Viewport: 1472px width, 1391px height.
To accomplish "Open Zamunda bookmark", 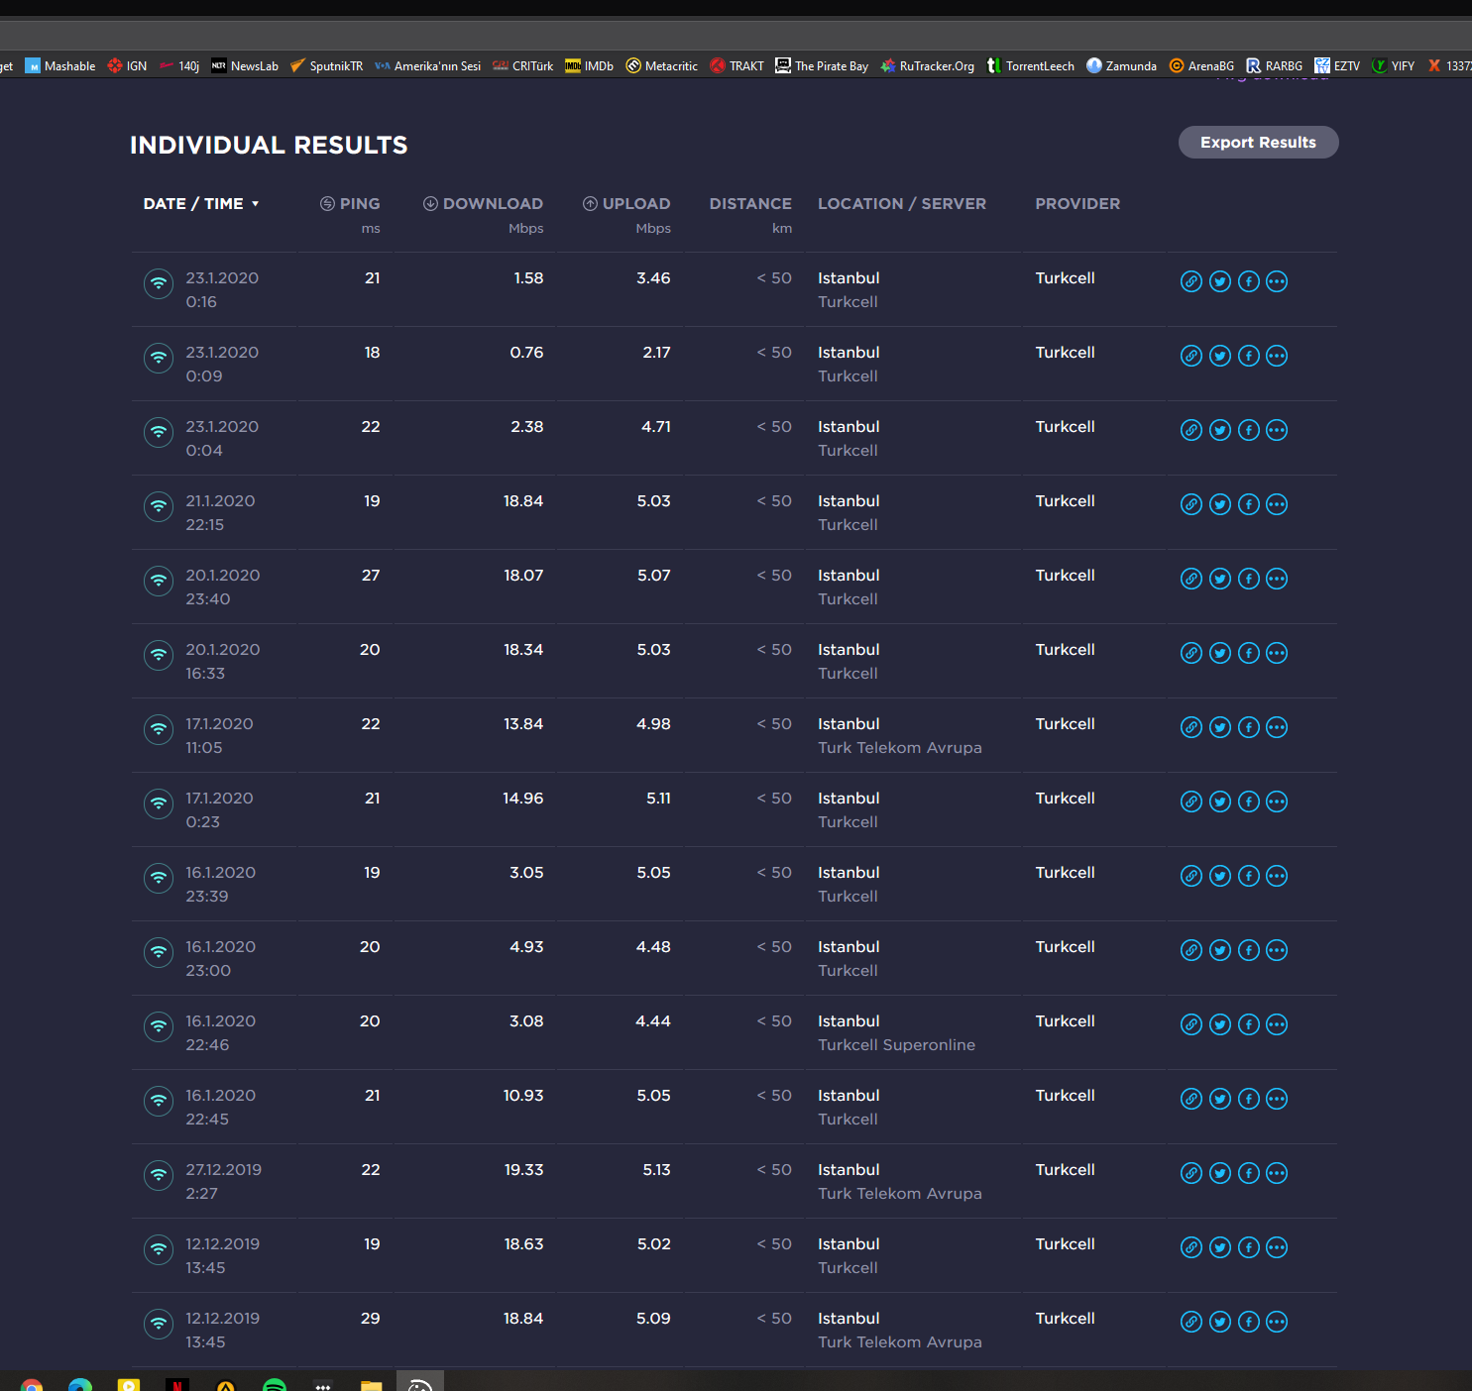I will point(1122,65).
